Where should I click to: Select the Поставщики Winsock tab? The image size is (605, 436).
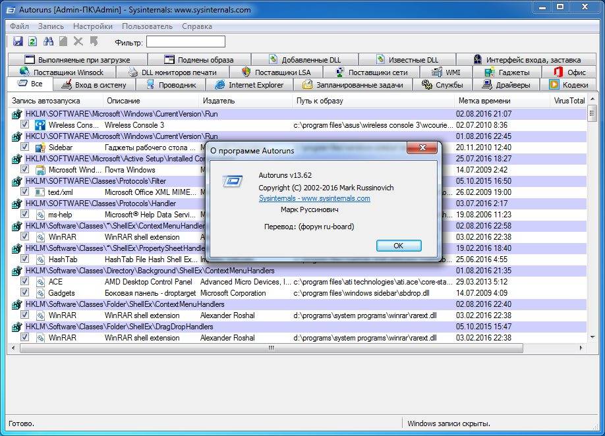tap(62, 72)
